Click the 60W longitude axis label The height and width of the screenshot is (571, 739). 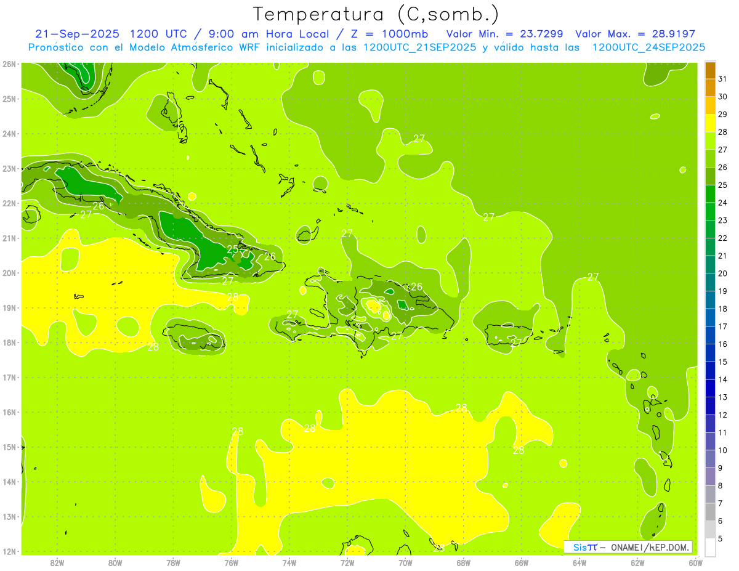pos(695,562)
